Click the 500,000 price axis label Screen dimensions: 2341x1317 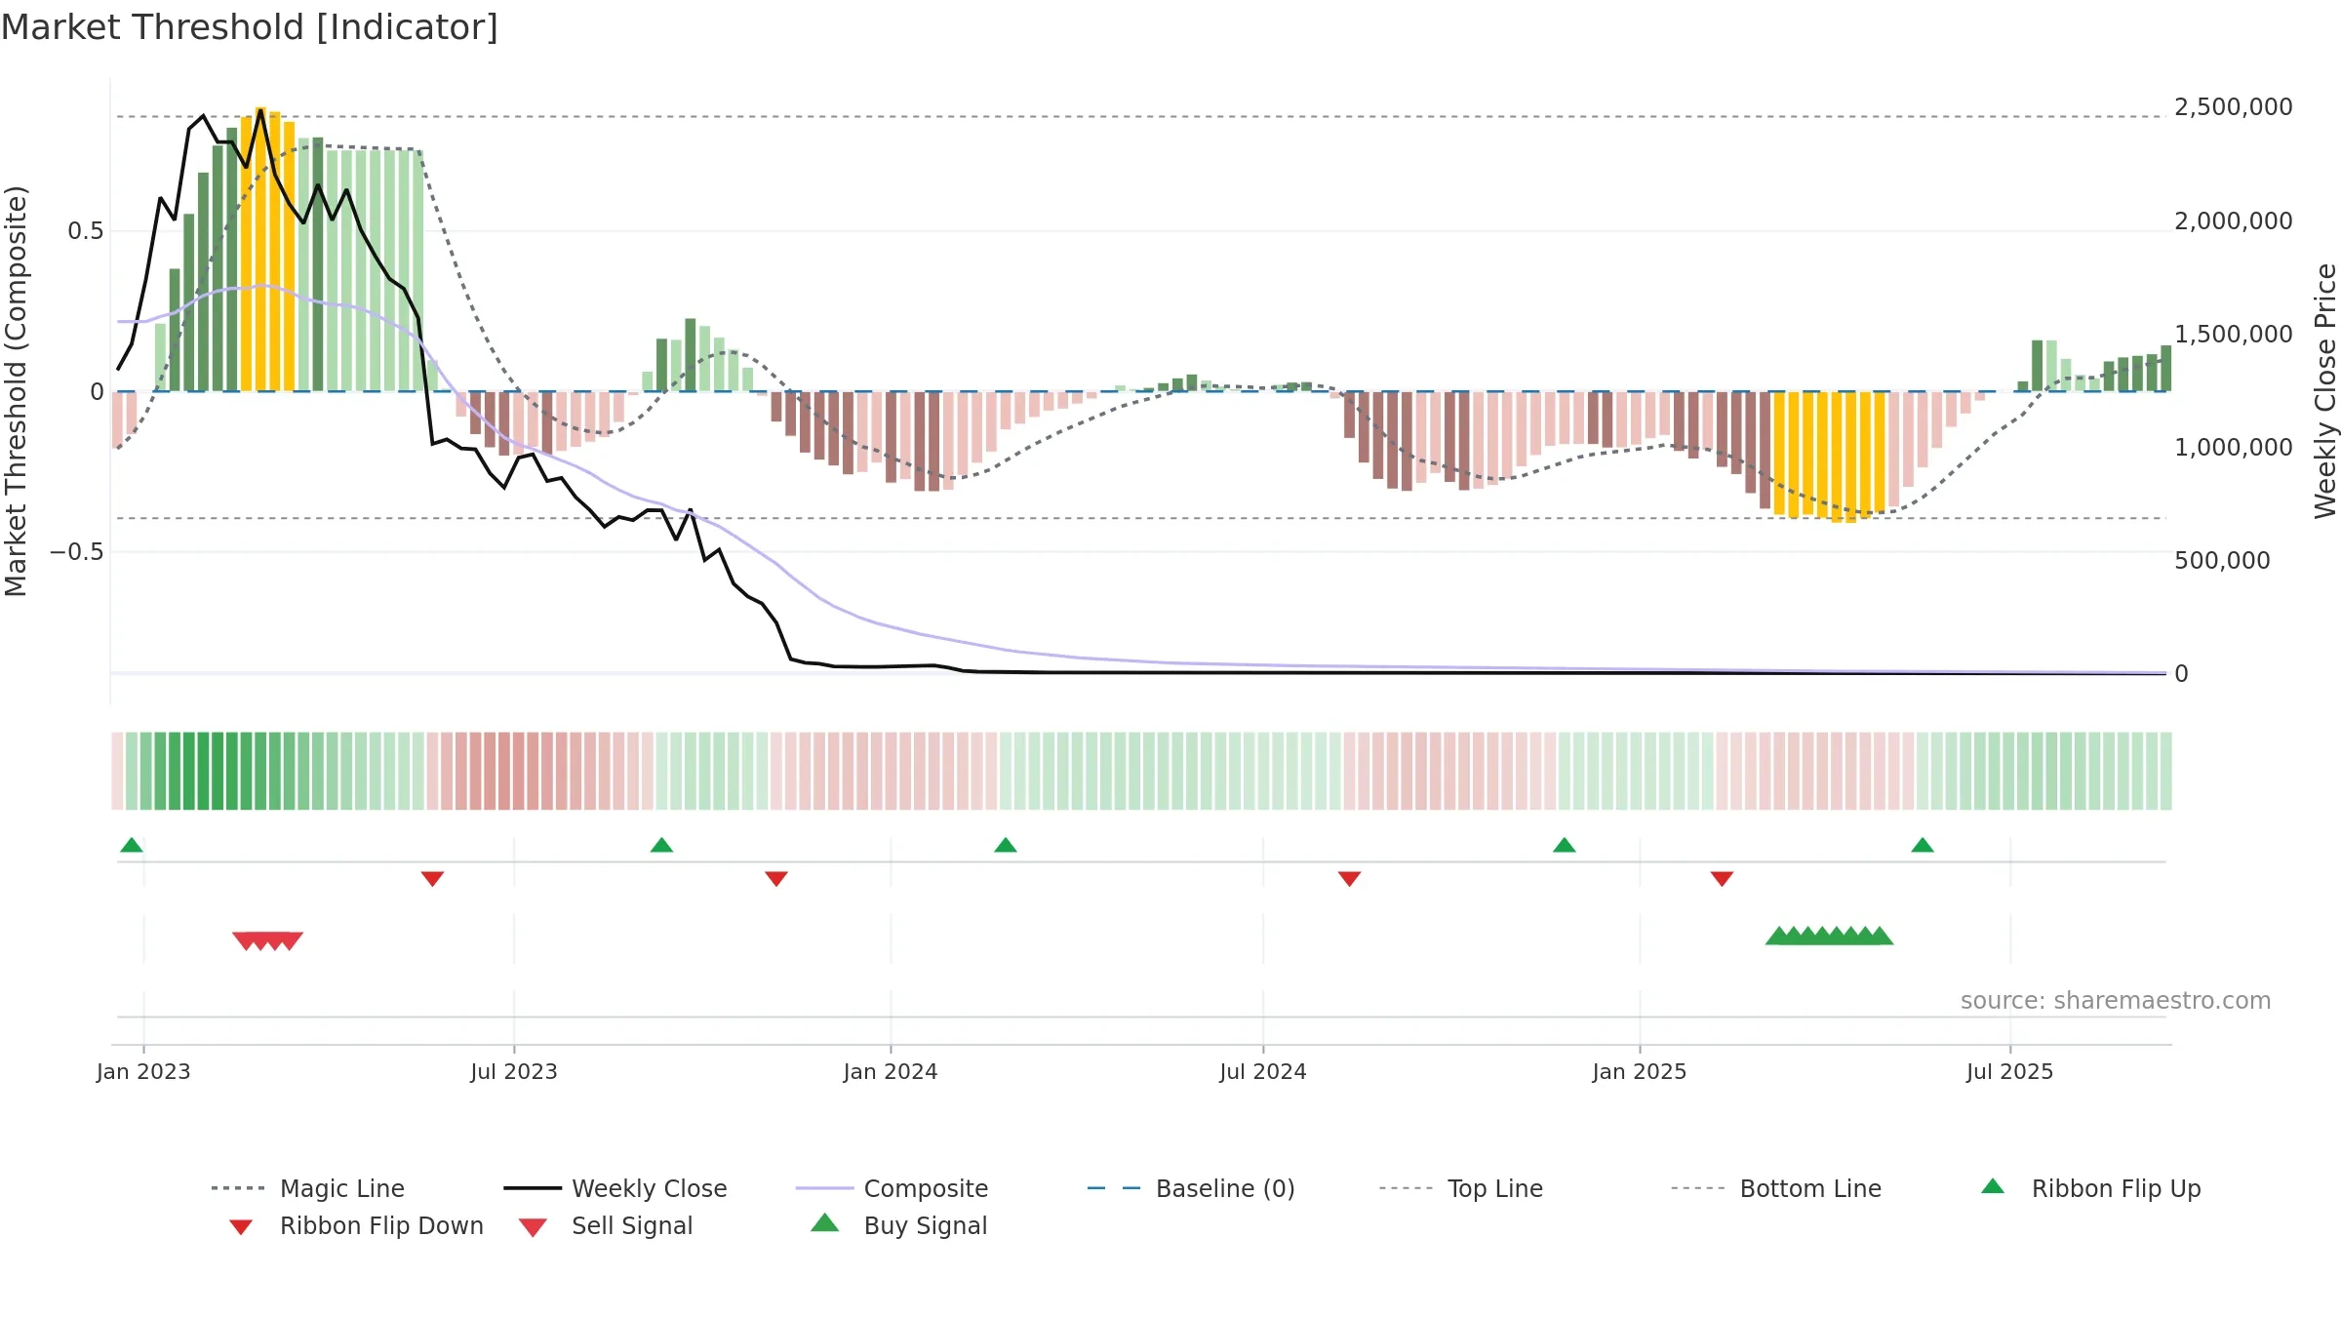click(x=2223, y=561)
